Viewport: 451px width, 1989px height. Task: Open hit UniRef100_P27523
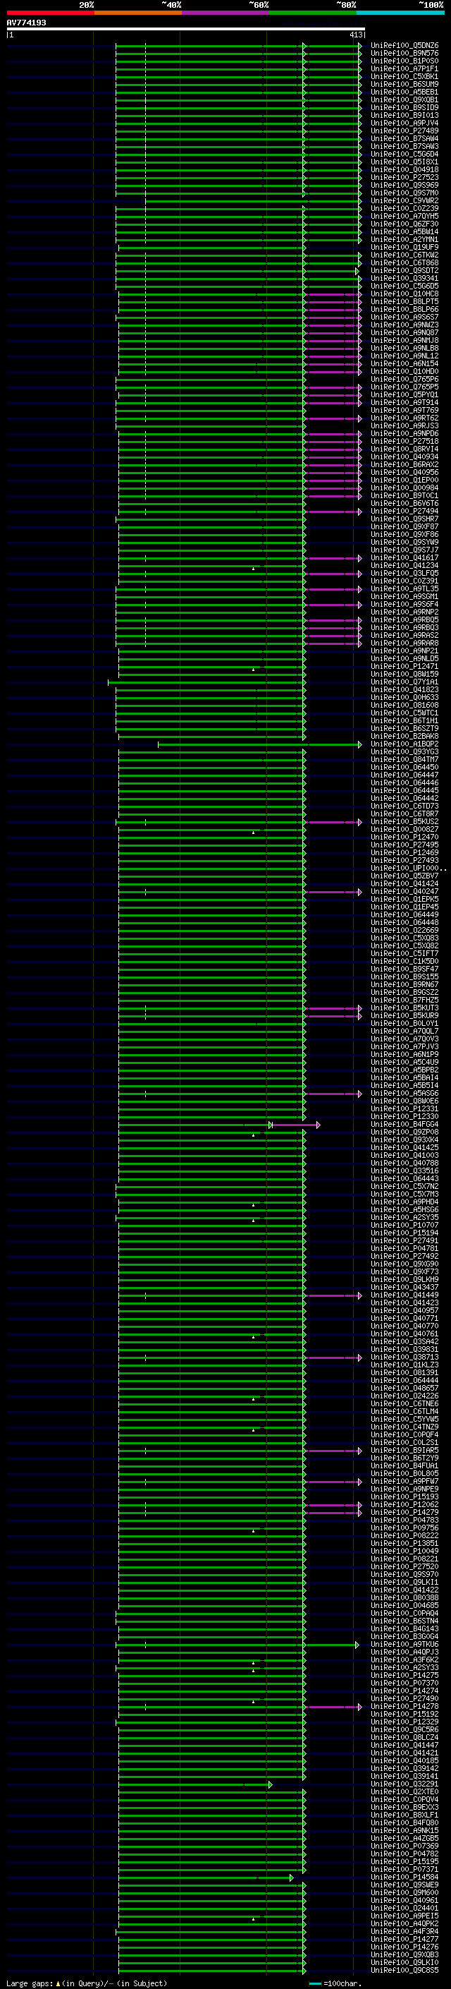(404, 177)
